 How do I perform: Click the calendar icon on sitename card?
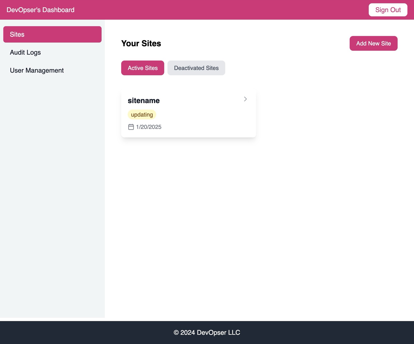[131, 127]
